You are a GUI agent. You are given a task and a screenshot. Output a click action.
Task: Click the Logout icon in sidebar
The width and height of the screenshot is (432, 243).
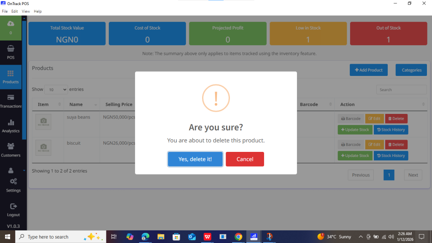click(x=13, y=206)
